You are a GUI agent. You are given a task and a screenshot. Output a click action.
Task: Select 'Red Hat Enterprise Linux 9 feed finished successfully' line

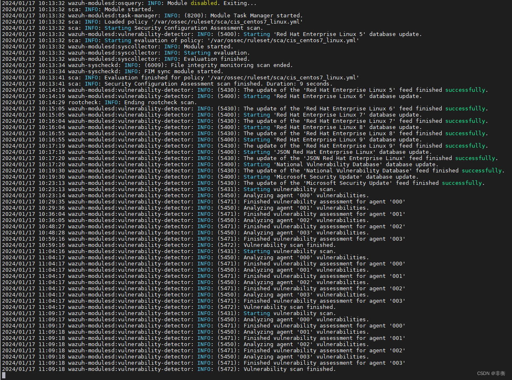point(245,146)
